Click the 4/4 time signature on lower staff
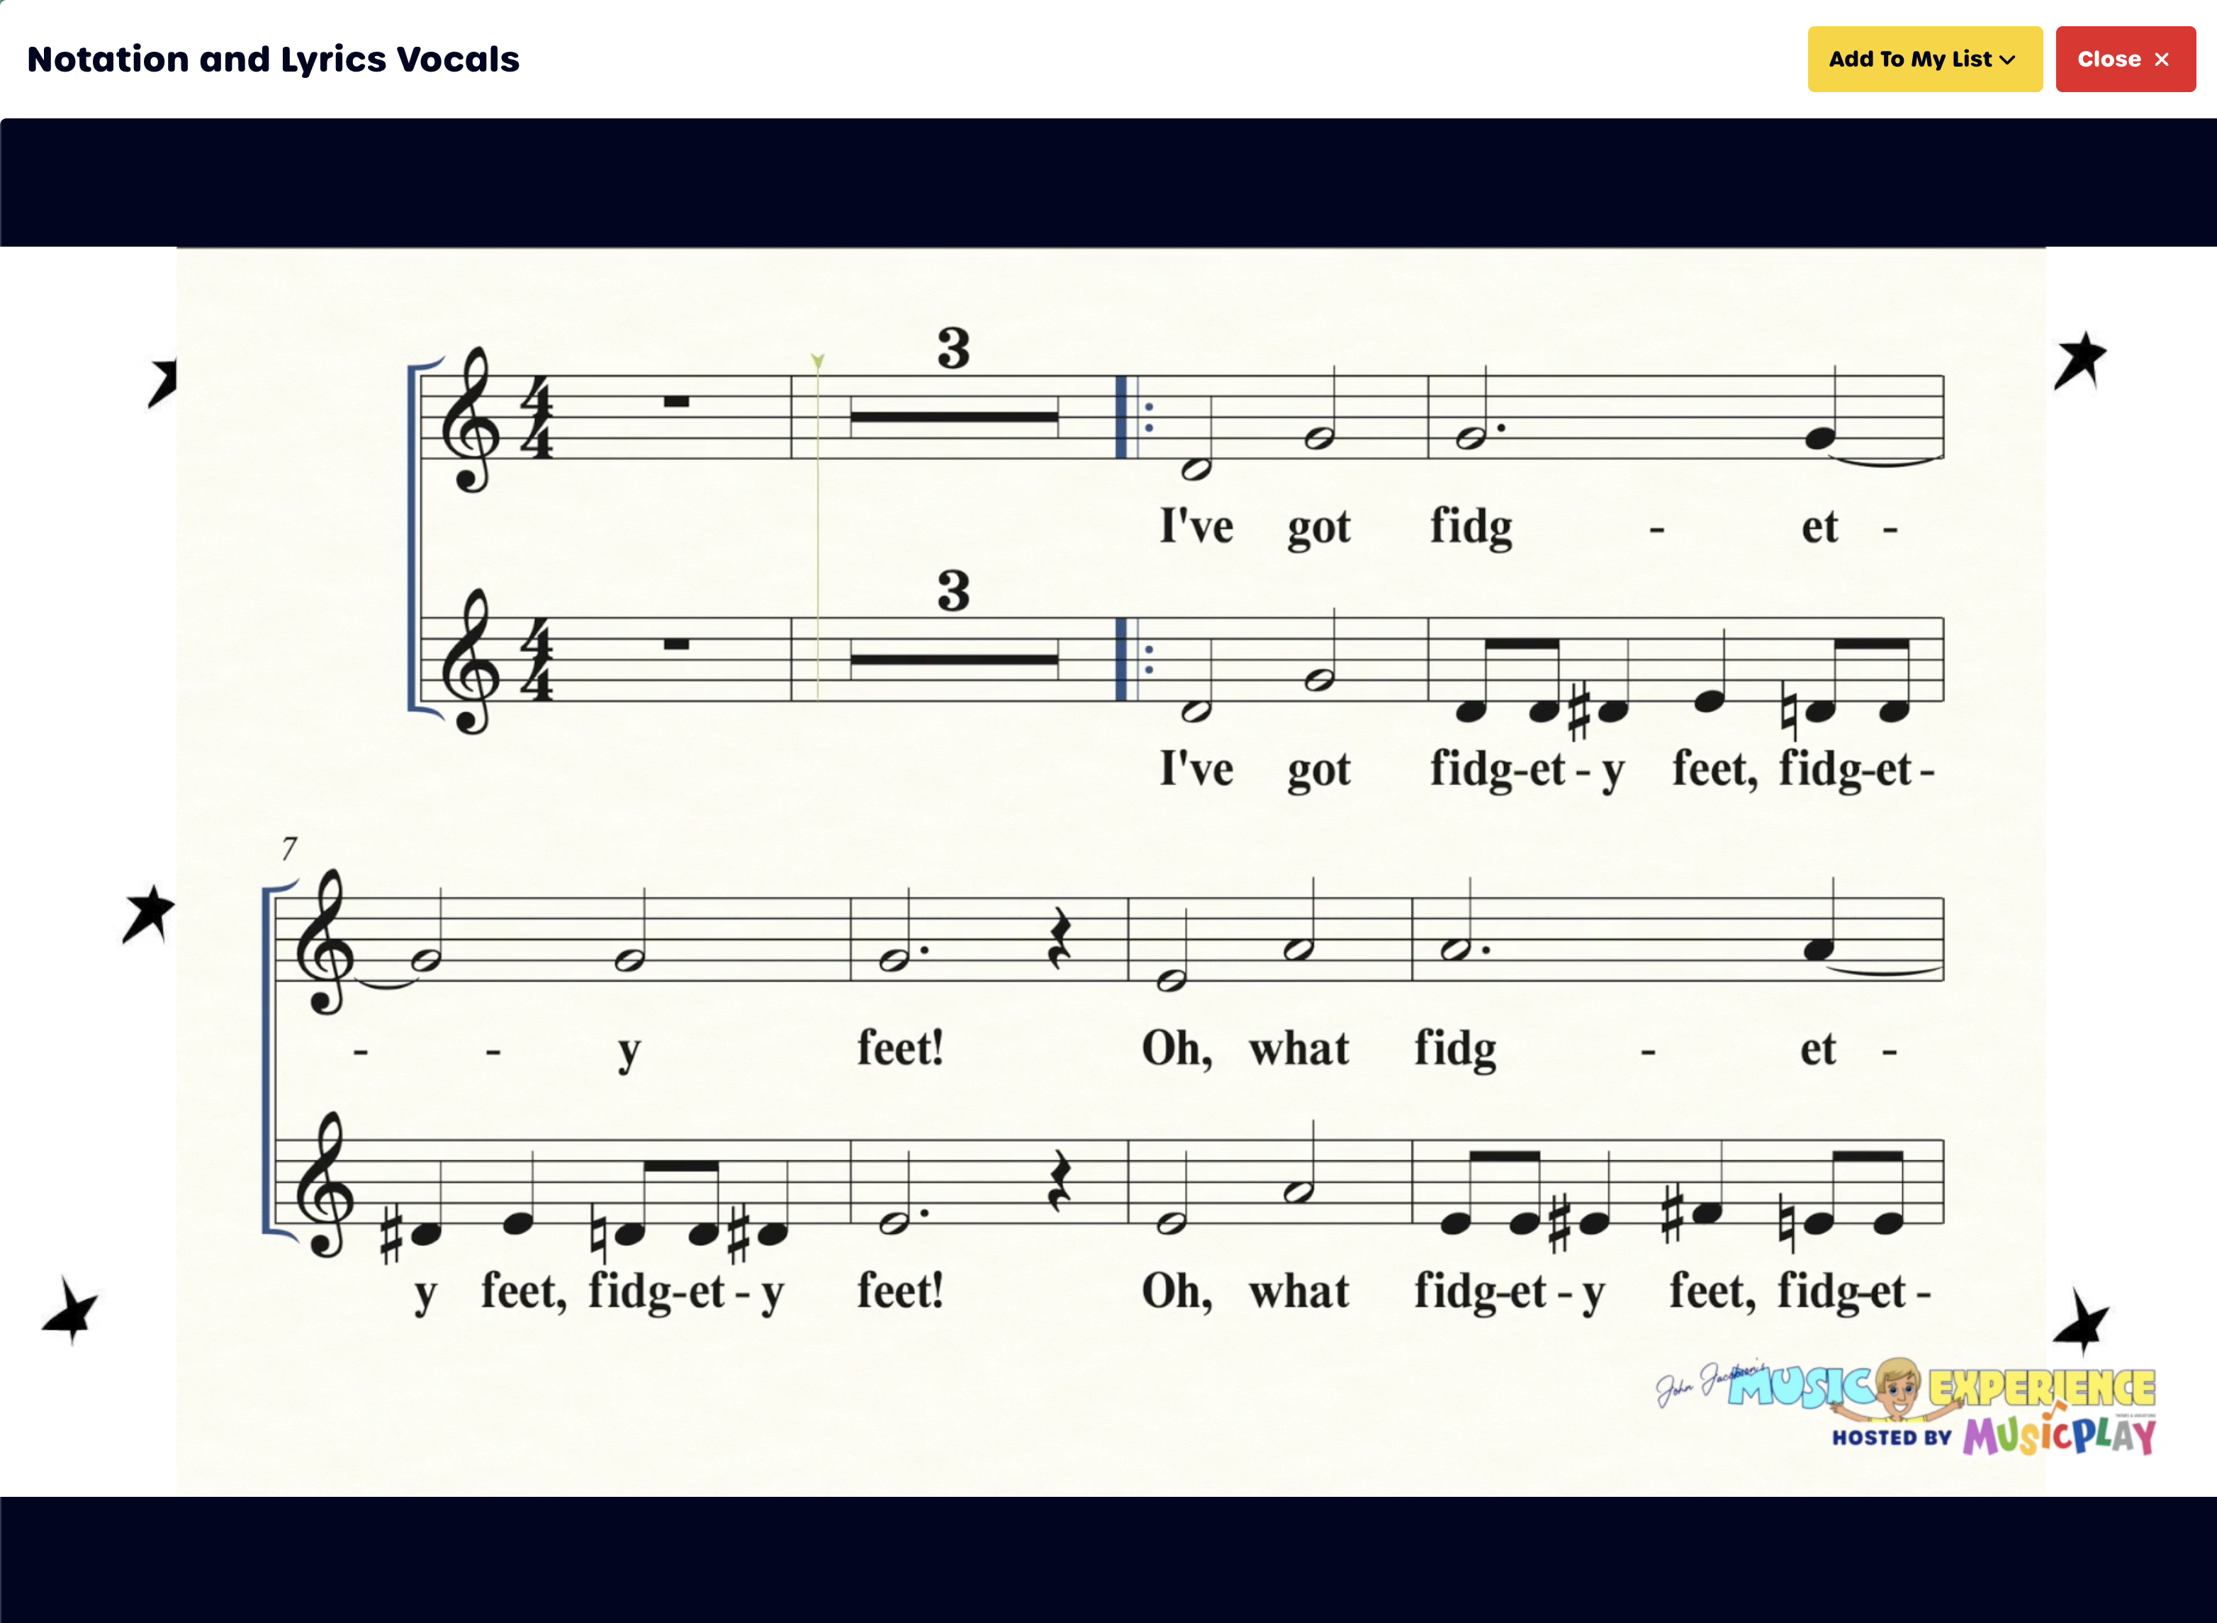 (537, 659)
